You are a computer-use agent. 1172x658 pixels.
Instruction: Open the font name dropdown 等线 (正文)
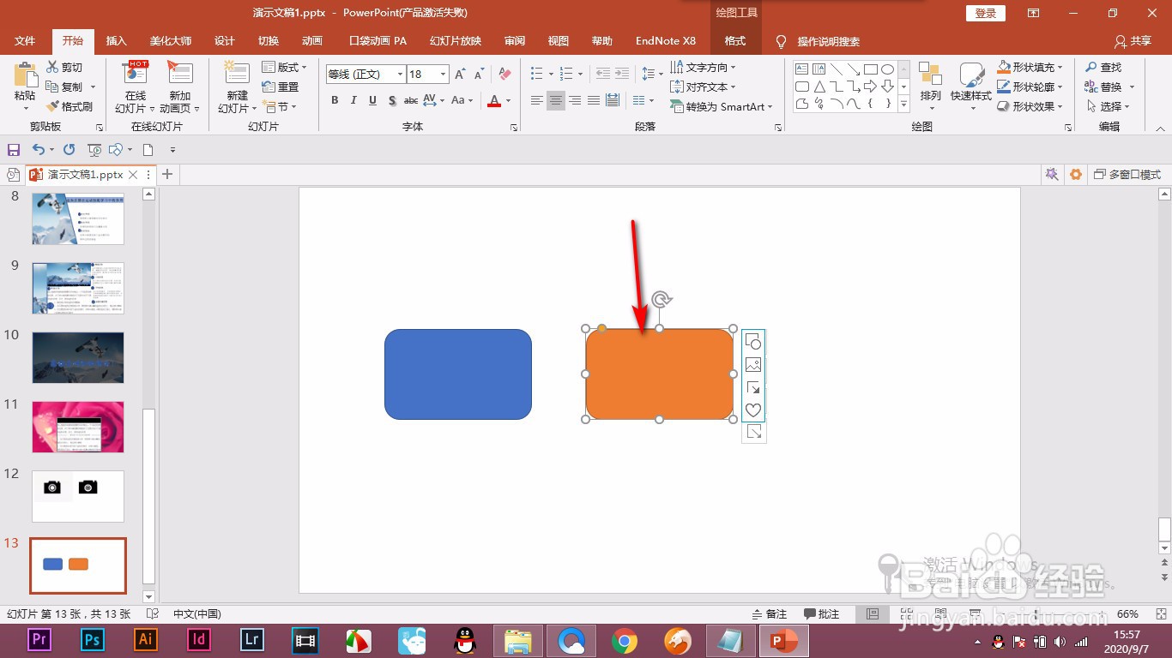pos(400,75)
